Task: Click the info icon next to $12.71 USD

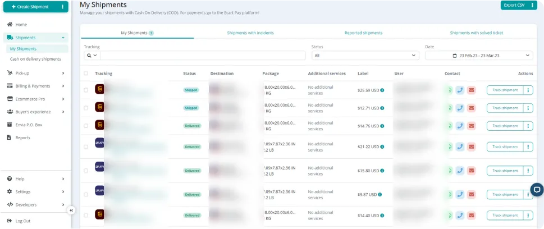Action: [382, 108]
